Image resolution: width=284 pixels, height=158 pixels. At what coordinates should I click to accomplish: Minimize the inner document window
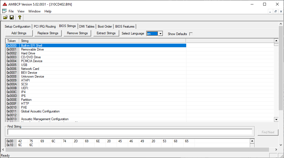pos(270,12)
